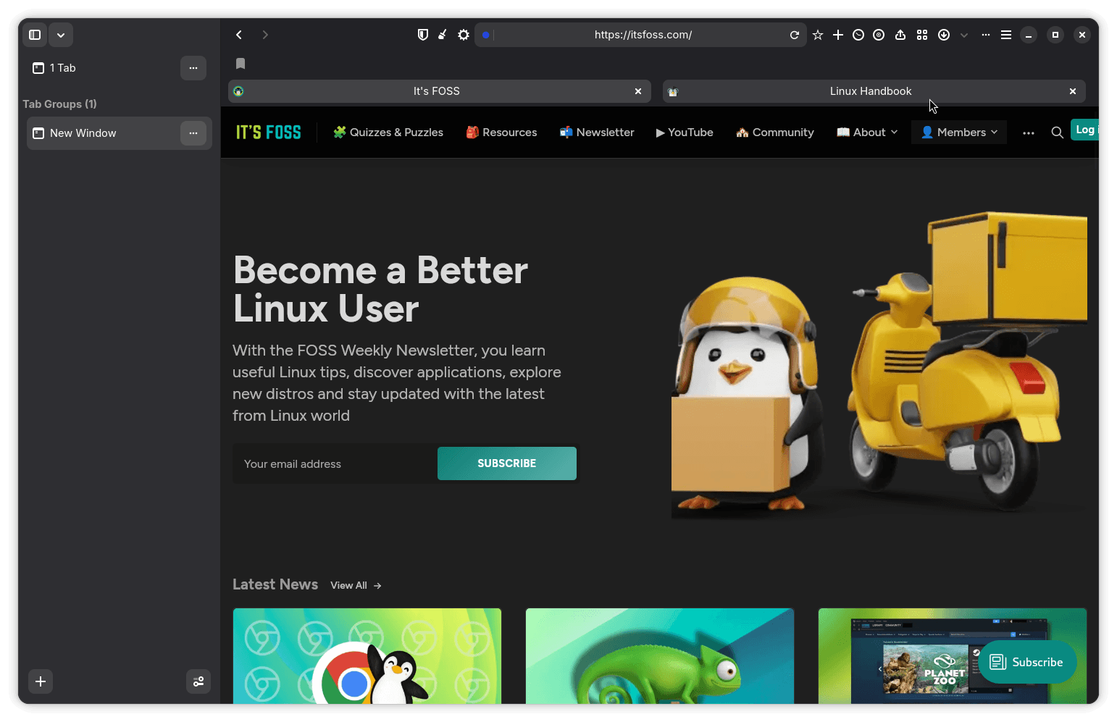The height and width of the screenshot is (722, 1117).
Task: Open the gear settings icon beside address bar
Action: click(x=464, y=35)
